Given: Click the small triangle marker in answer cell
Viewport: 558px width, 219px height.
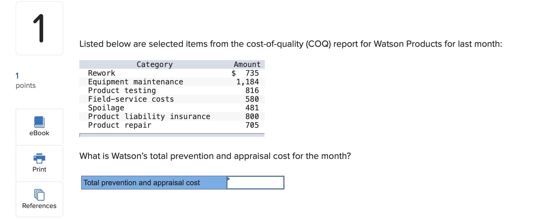Looking at the screenshot, I should click(229, 179).
